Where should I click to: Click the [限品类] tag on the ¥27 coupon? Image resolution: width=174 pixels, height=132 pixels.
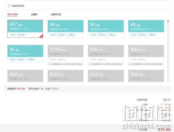coord(21,35)
